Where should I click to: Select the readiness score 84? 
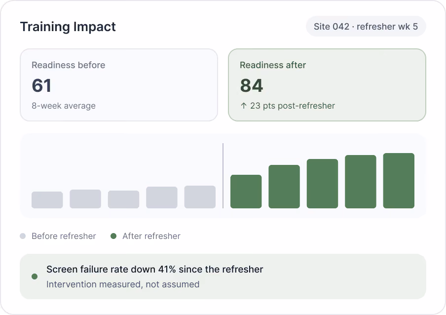pyautogui.click(x=252, y=85)
